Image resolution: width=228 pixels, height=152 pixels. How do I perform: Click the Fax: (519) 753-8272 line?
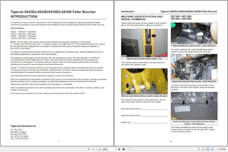[20, 138]
